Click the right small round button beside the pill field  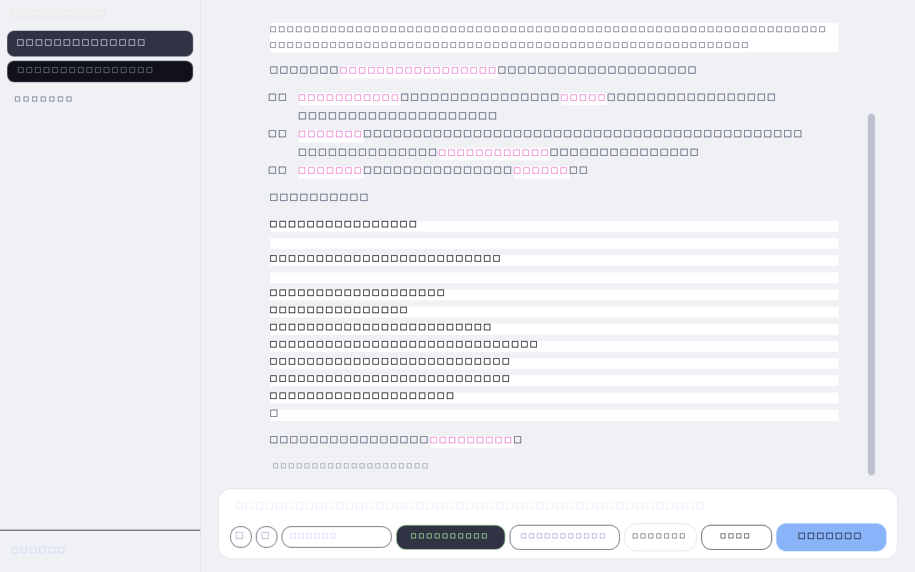click(x=266, y=537)
